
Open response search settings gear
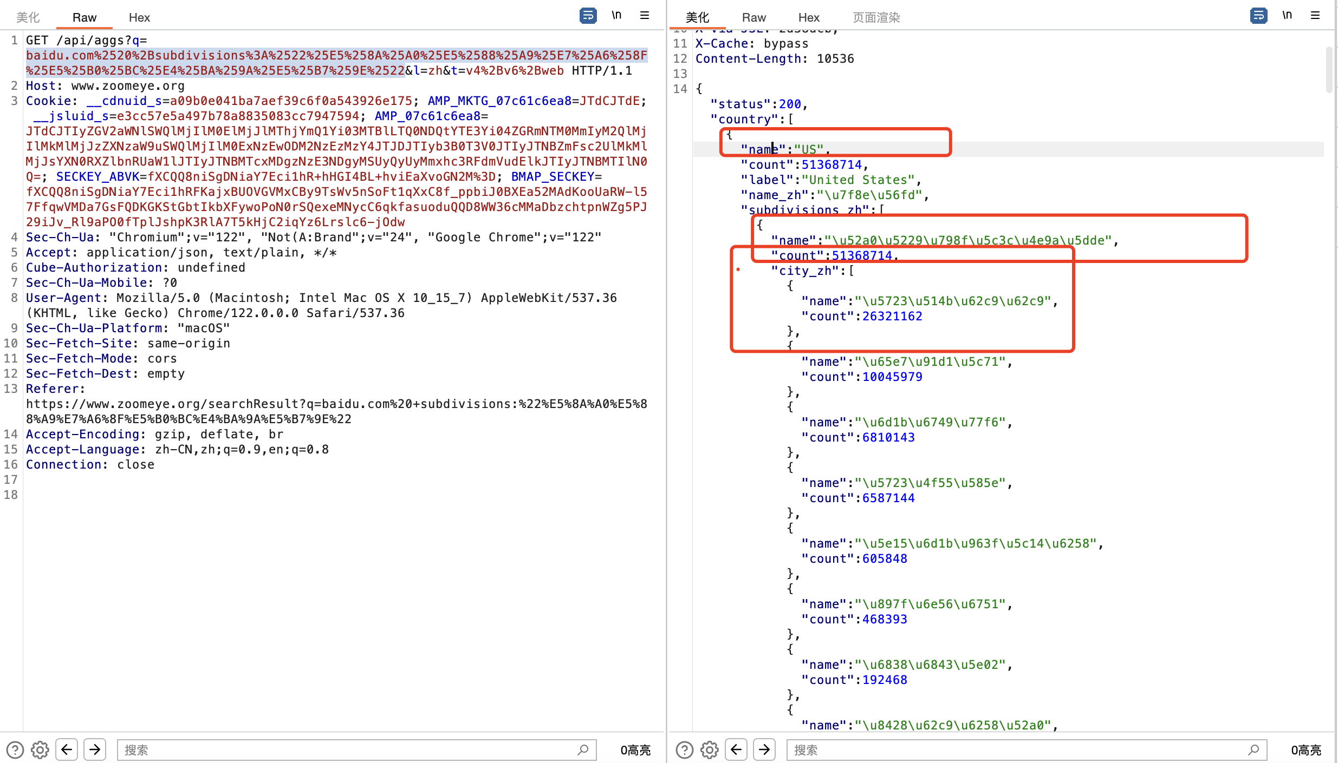tap(710, 749)
